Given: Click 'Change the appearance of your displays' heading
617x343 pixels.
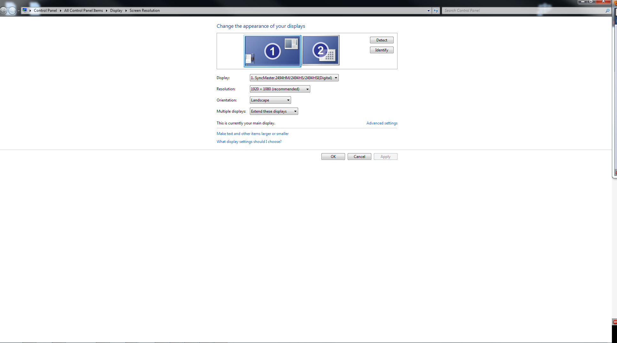Looking at the screenshot, I should pyautogui.click(x=261, y=26).
